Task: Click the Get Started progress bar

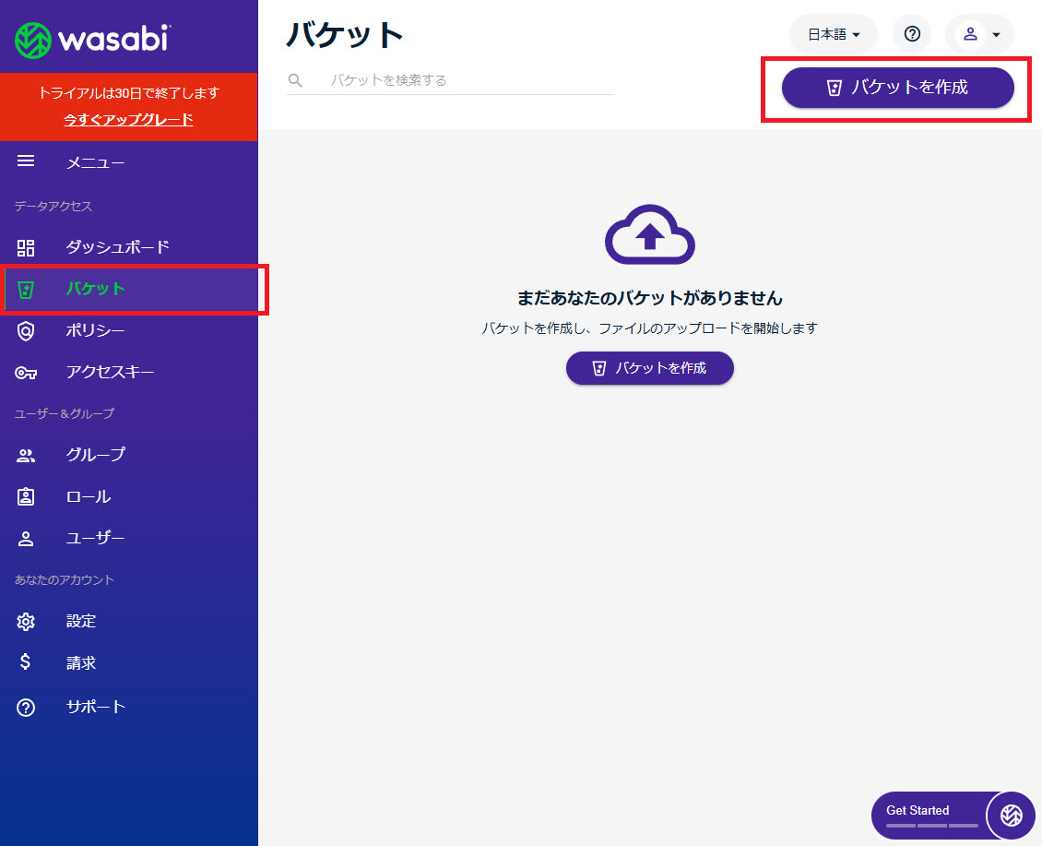Action: (932, 826)
